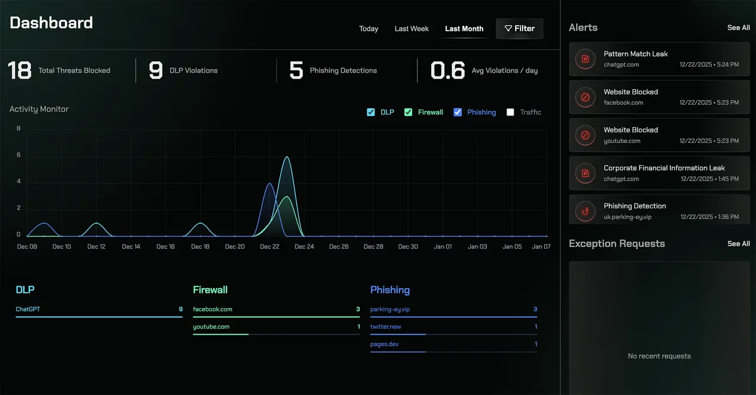Select the Last Week tab
The width and height of the screenshot is (756, 395).
[412, 28]
